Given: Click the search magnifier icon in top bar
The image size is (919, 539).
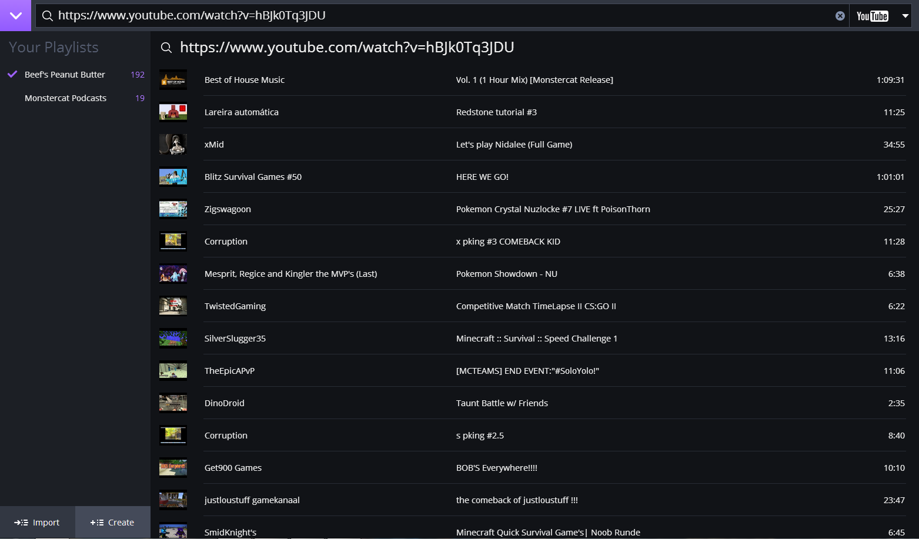Looking at the screenshot, I should pyautogui.click(x=48, y=16).
